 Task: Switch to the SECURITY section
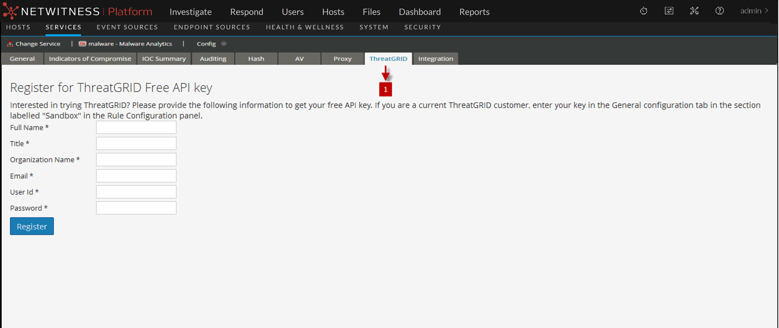422,27
